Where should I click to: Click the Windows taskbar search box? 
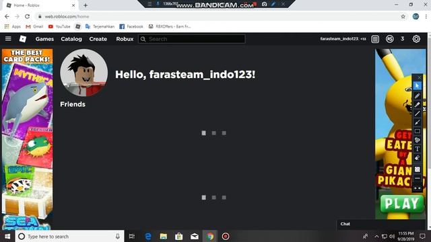point(70,236)
